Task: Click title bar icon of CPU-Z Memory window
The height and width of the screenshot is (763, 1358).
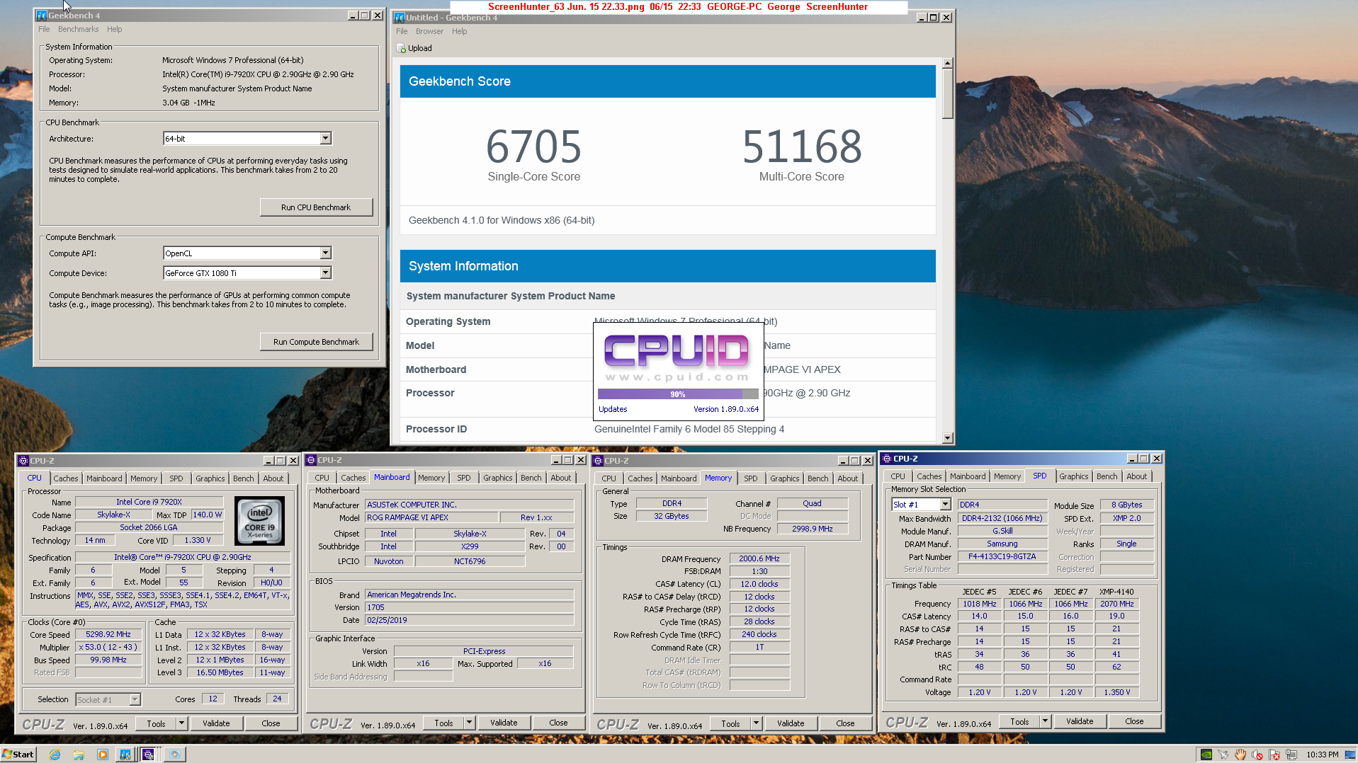Action: tap(598, 461)
